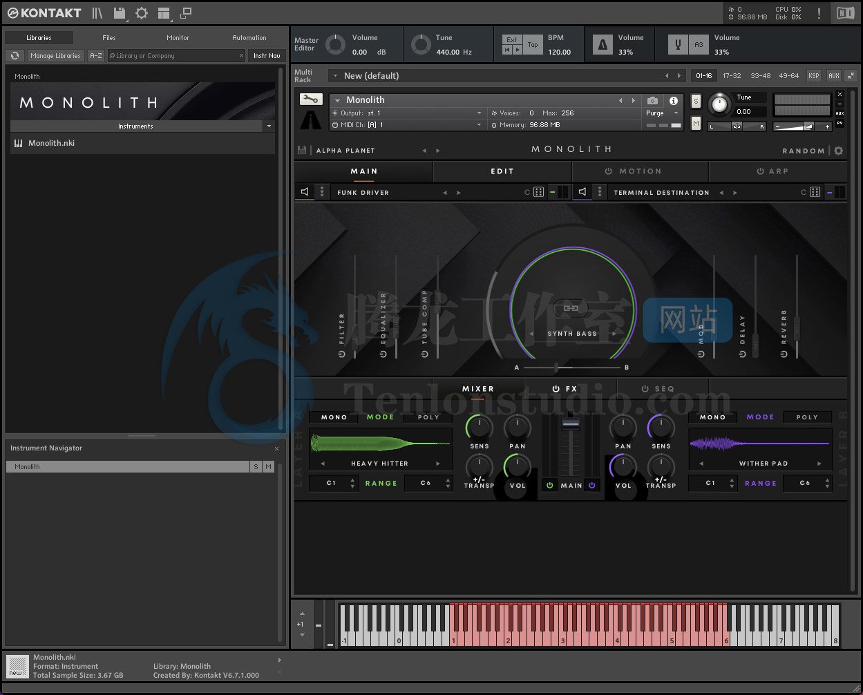Mute the Monolith instrument with M button
This screenshot has height=695, width=863.
696,124
